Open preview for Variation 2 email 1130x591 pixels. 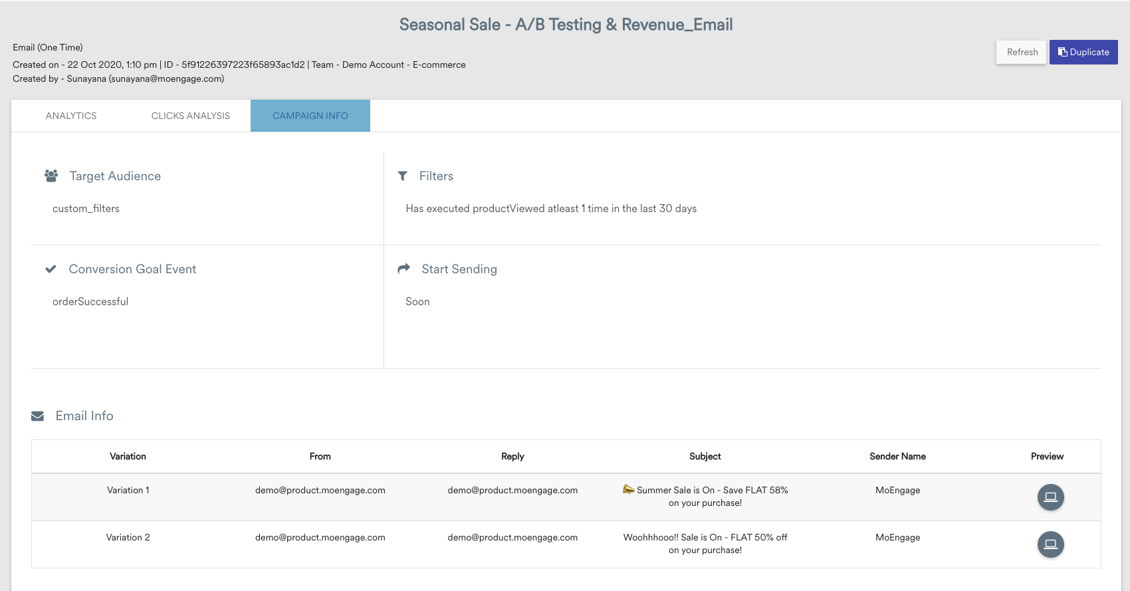click(x=1050, y=544)
